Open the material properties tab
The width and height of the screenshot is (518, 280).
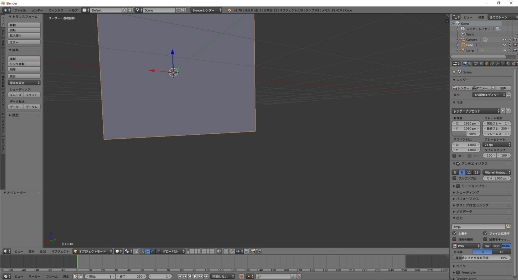click(x=508, y=64)
